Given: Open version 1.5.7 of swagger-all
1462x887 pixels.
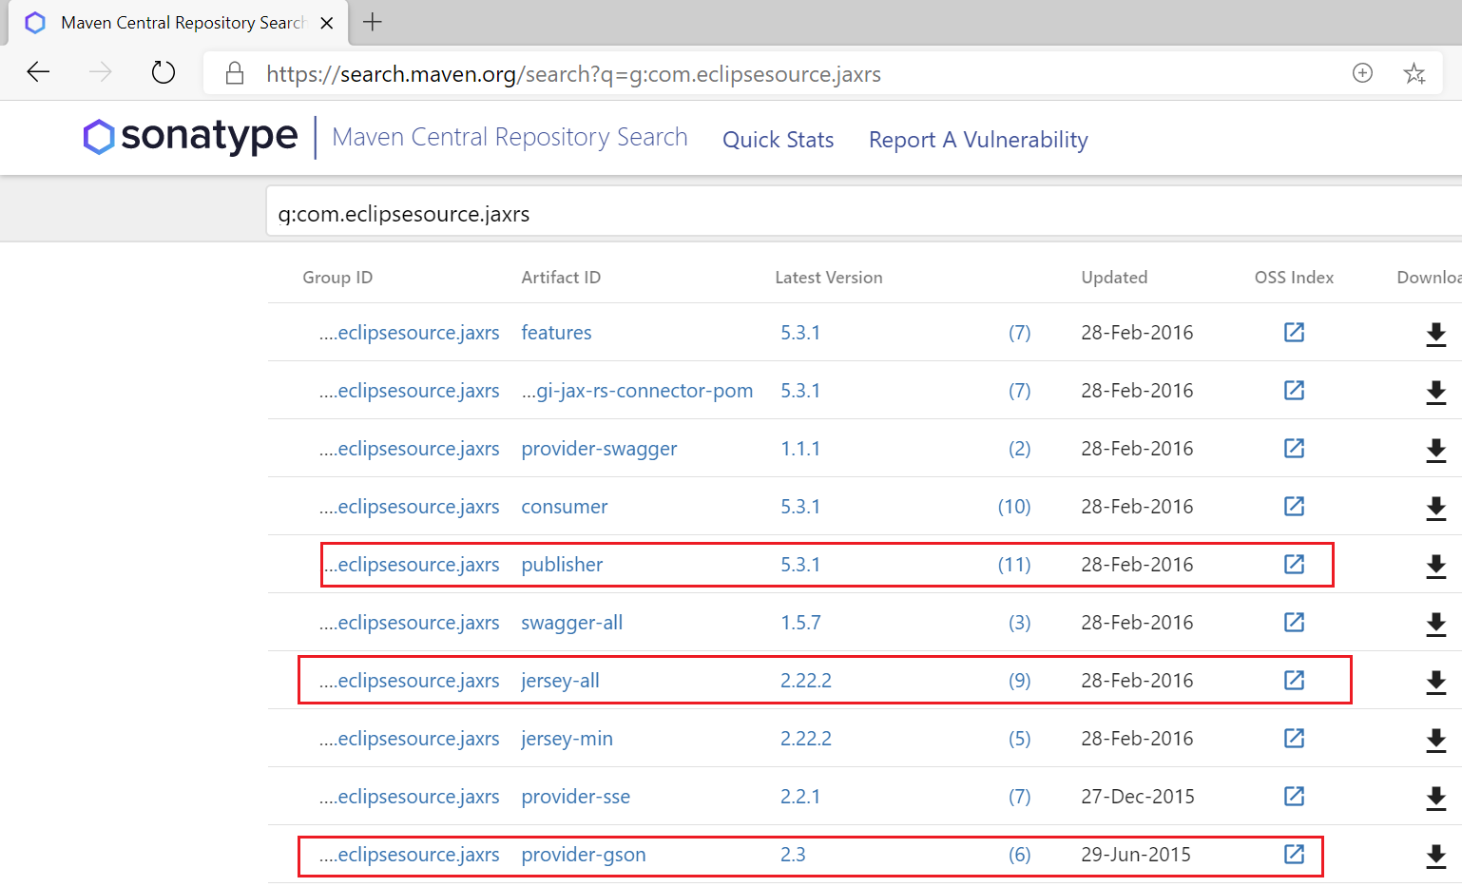Looking at the screenshot, I should pyautogui.click(x=800, y=623).
